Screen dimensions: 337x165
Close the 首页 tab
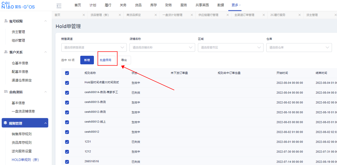click(x=84, y=15)
